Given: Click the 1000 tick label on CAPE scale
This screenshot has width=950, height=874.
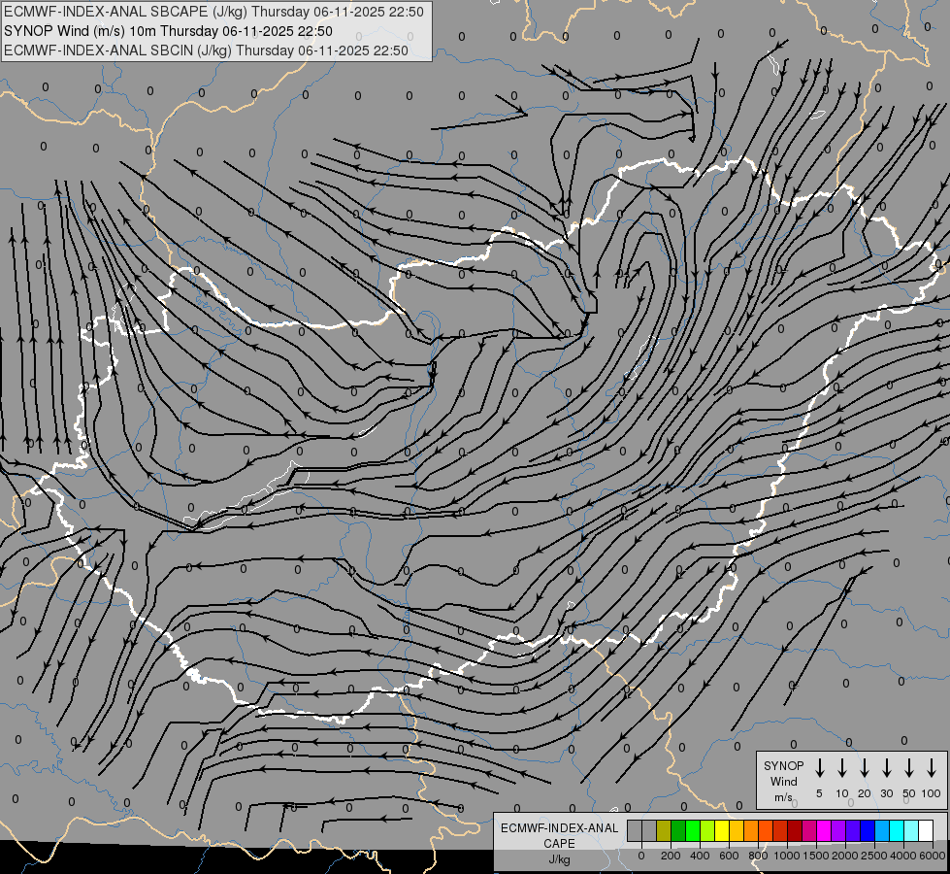Looking at the screenshot, I should [786, 856].
